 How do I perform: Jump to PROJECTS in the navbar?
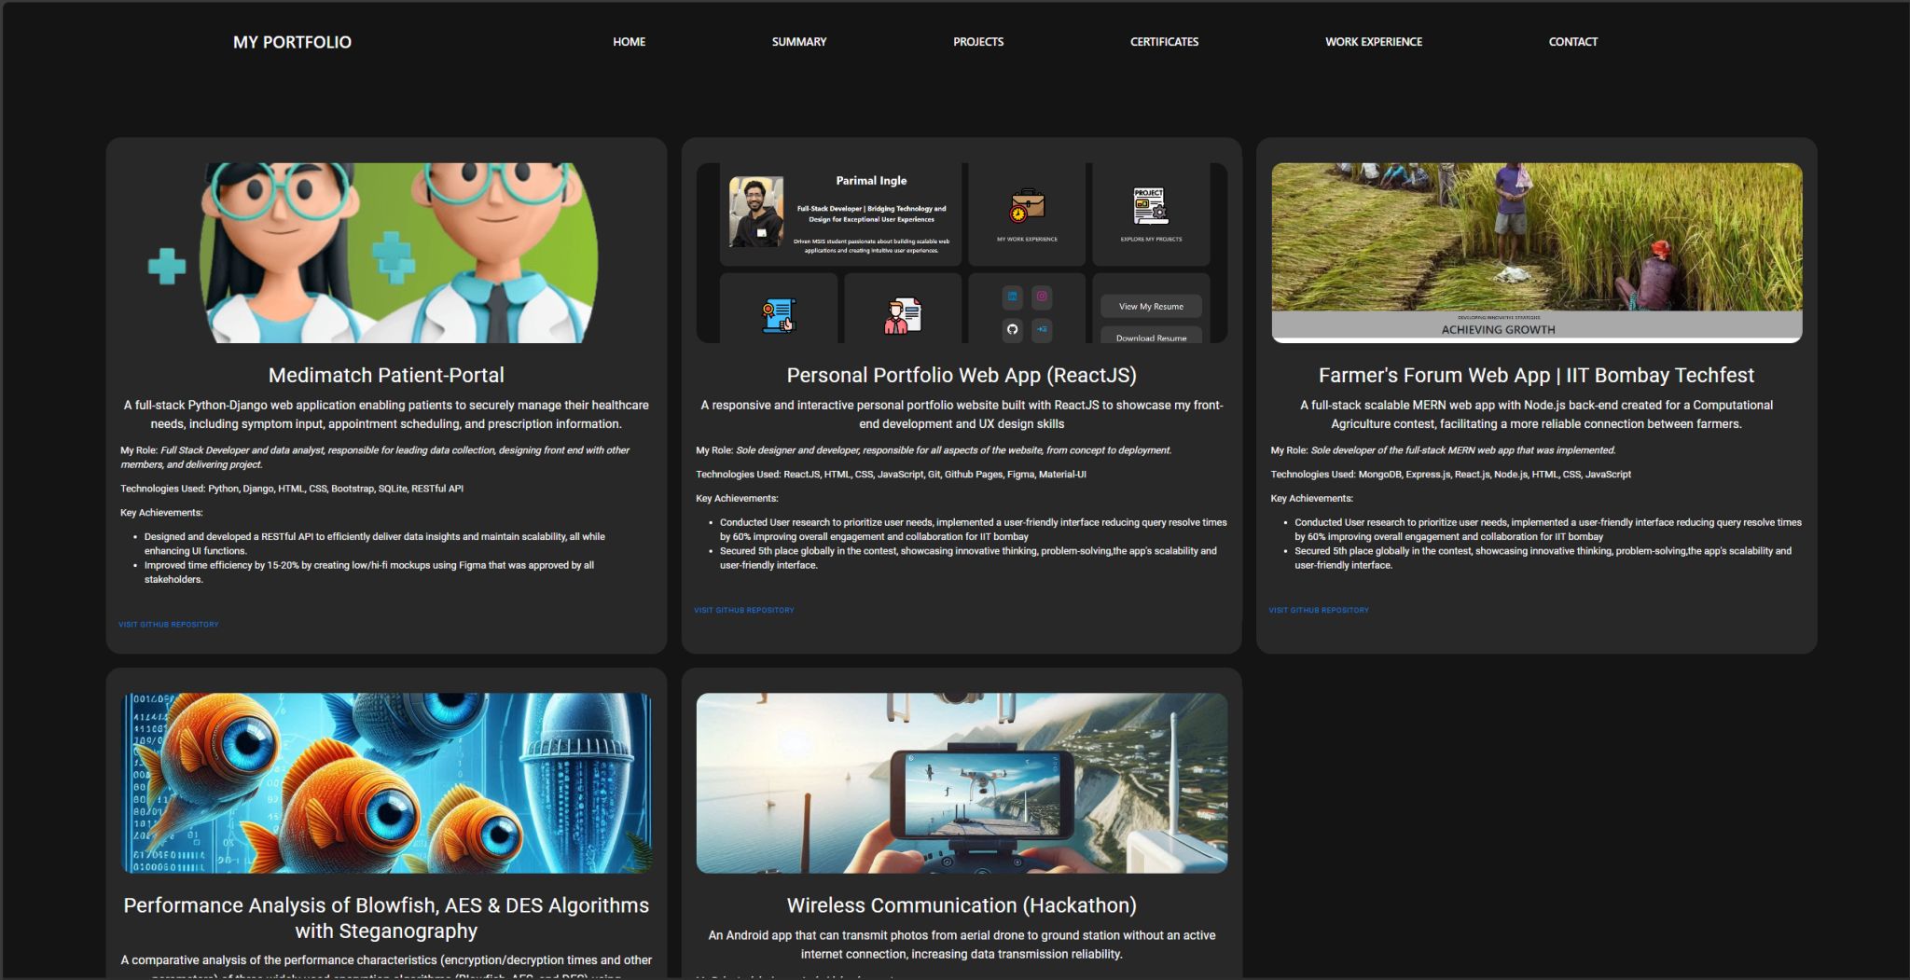pyautogui.click(x=978, y=42)
